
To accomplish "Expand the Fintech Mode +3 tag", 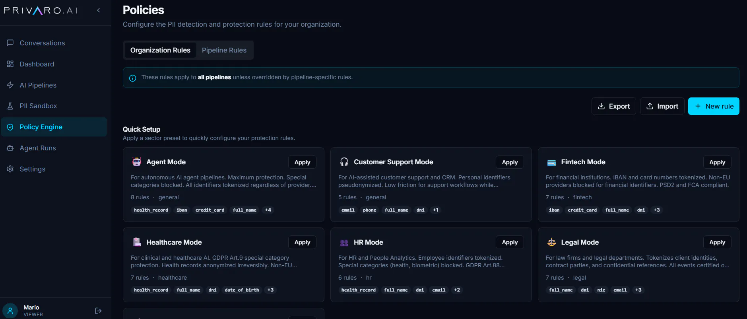I will [x=656, y=210].
